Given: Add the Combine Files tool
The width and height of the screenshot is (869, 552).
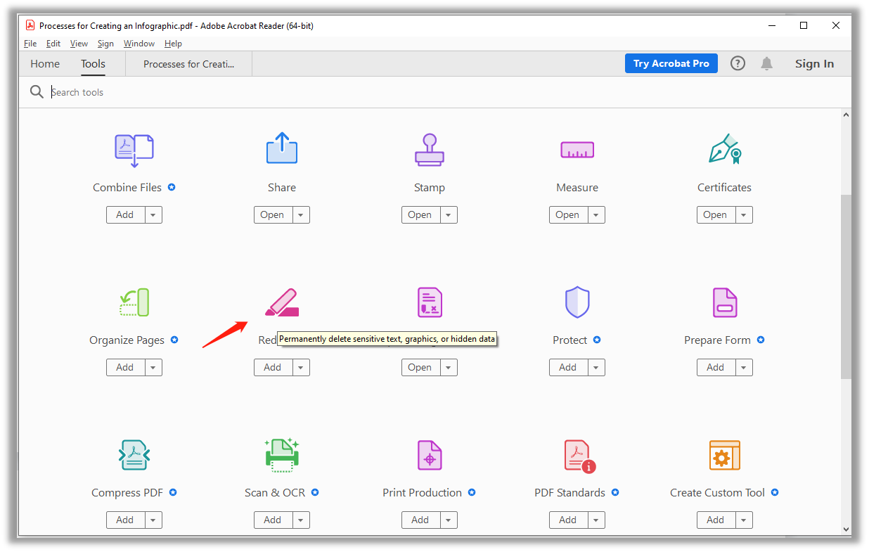Looking at the screenshot, I should pyautogui.click(x=126, y=215).
